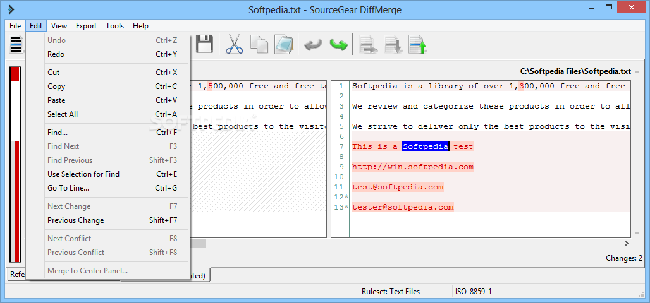Click the grayed Find Next entry

pyautogui.click(x=107, y=146)
